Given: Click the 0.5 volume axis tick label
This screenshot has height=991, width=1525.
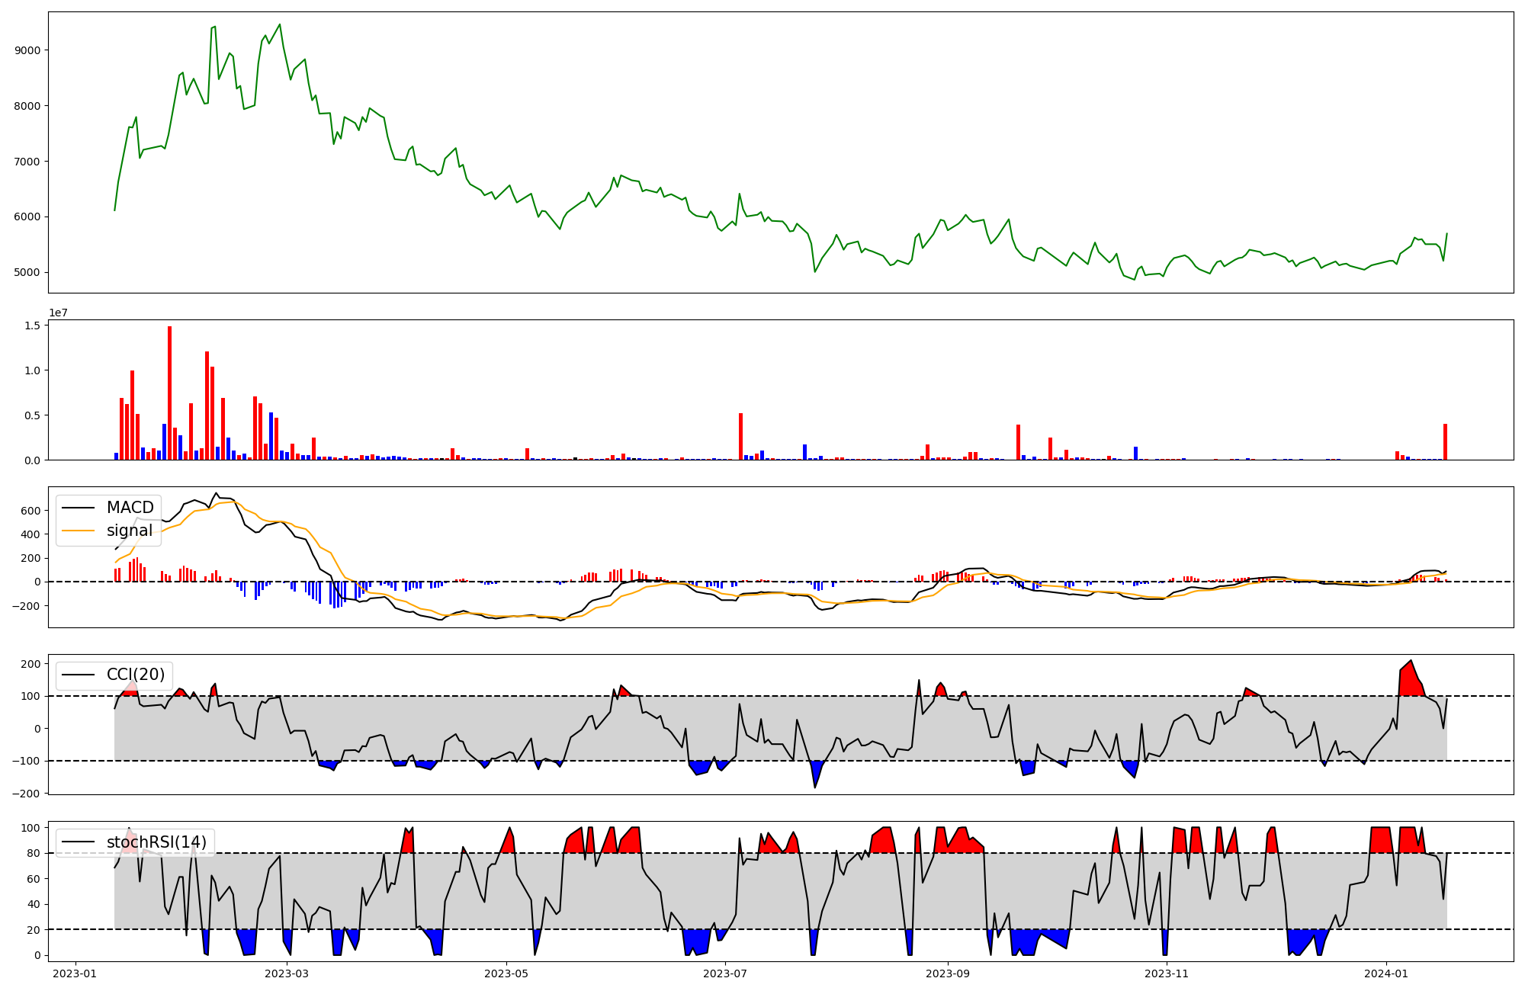Looking at the screenshot, I should coord(32,415).
